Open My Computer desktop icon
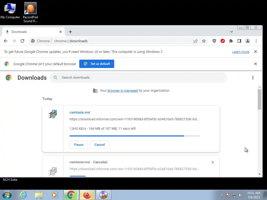The image size is (267, 200). pyautogui.click(x=10, y=10)
